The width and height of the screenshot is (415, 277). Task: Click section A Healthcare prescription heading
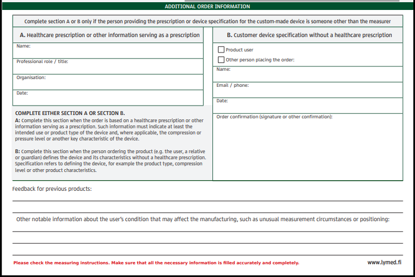point(109,35)
